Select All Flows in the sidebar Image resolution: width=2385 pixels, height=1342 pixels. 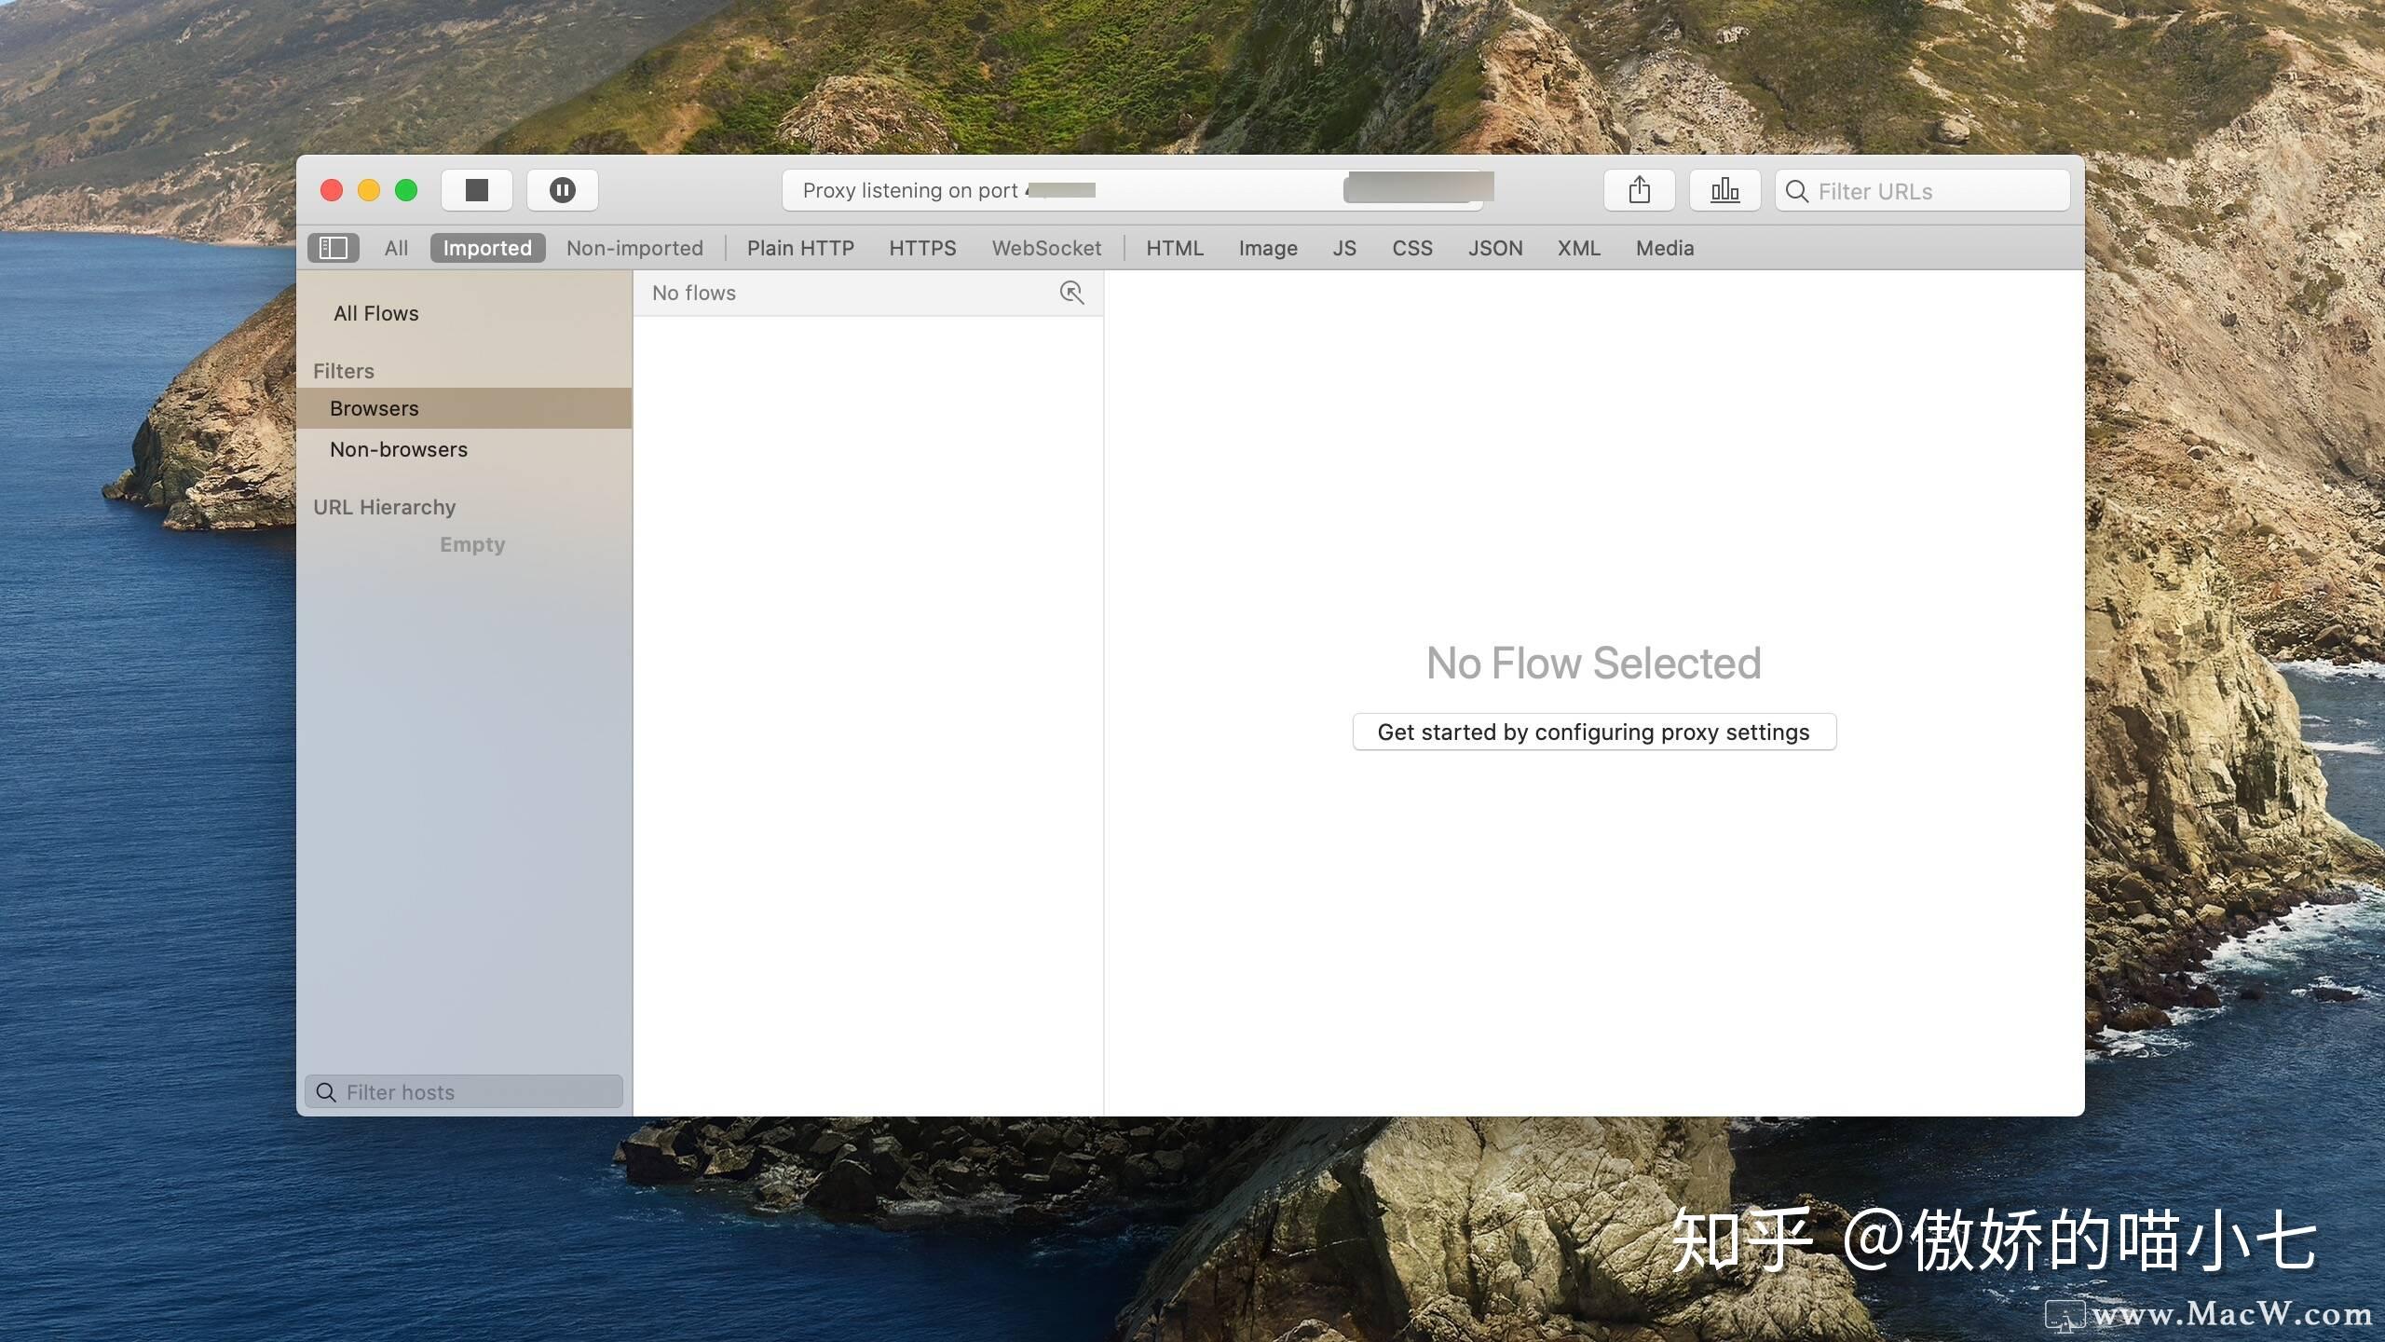(x=375, y=312)
